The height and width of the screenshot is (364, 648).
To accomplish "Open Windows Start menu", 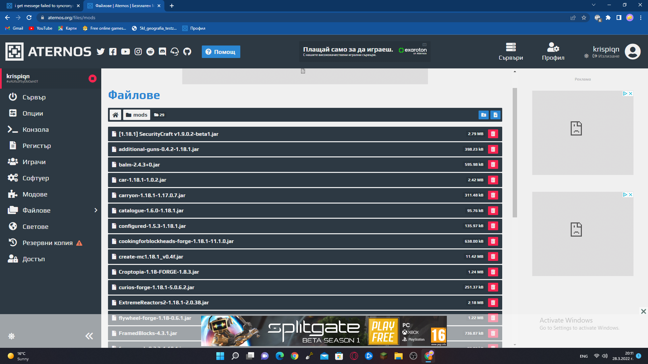I will tap(220, 356).
